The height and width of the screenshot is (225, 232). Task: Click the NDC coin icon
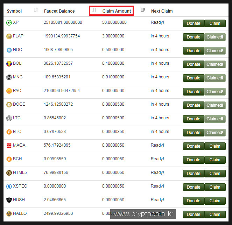9,50
